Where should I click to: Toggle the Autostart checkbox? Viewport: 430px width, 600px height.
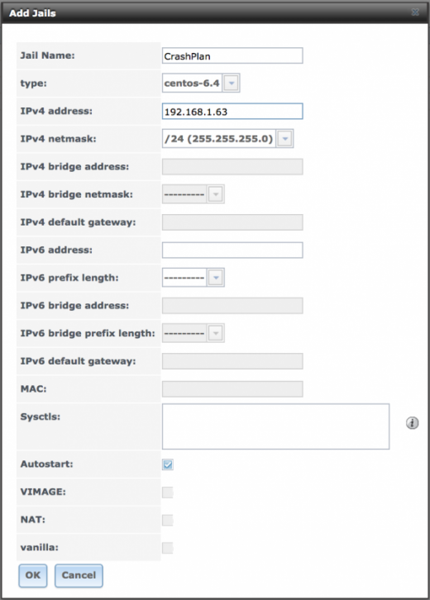168,464
